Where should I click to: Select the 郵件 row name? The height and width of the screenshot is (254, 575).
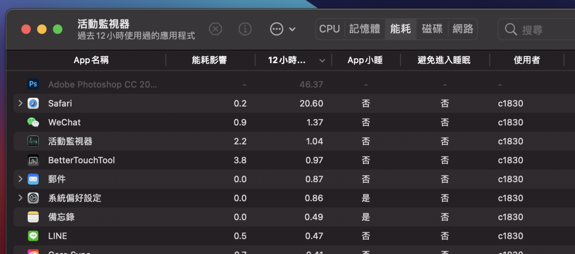coord(57,179)
